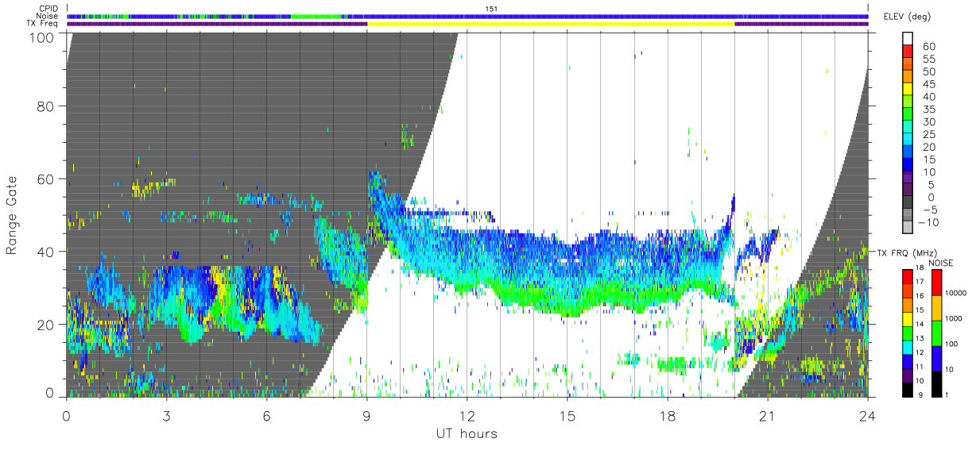Click the -10 label on the ELEV colorbar
Image resolution: width=976 pixels, height=450 pixels.
coord(931,221)
